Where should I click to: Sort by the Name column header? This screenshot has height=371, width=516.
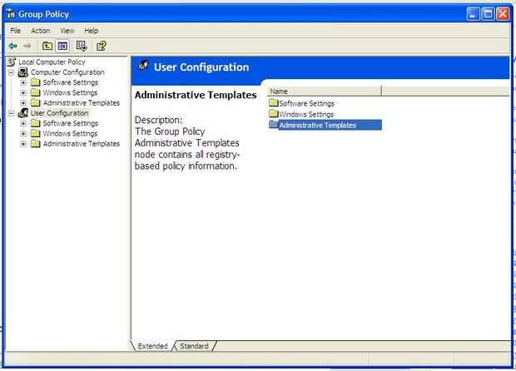point(325,92)
